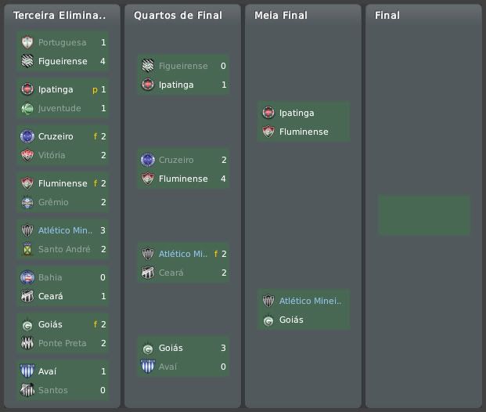Click the Quartos de Final column header
Image resolution: width=486 pixels, height=412 pixels.
tap(178, 15)
